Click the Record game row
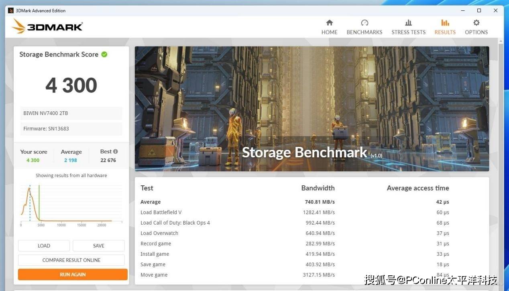The width and height of the screenshot is (509, 291). coord(312,244)
